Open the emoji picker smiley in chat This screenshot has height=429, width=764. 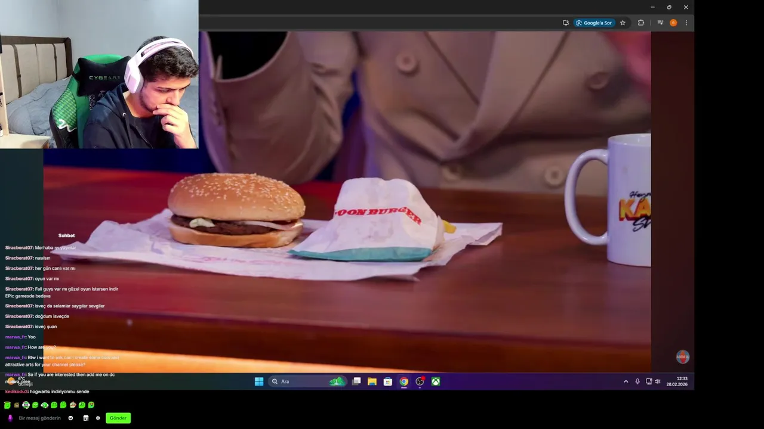pos(70,418)
